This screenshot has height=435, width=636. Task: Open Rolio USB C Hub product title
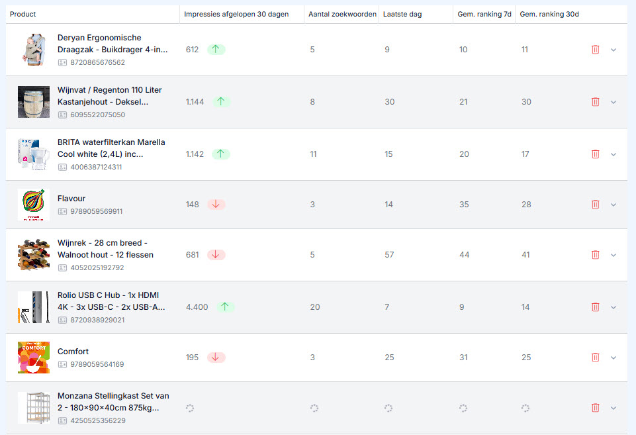[x=111, y=301]
